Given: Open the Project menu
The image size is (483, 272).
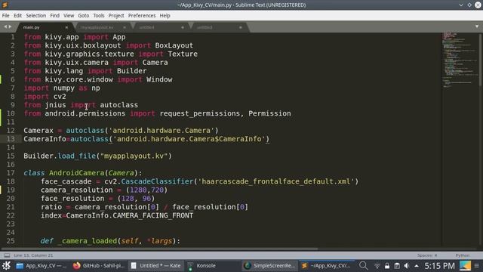Looking at the screenshot, I should (x=116, y=15).
